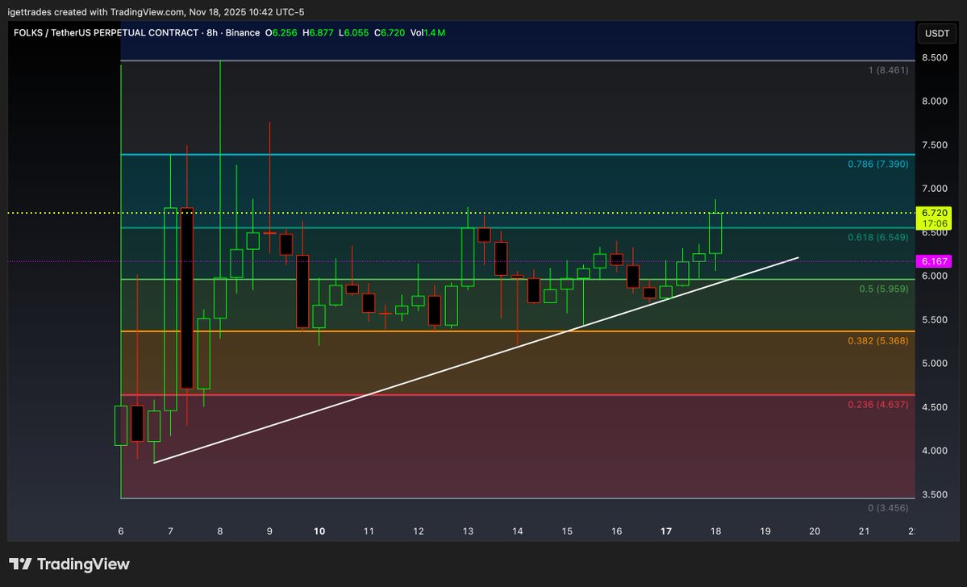The height and width of the screenshot is (587, 967).
Task: Click the 5.000 price axis value
Action: pyautogui.click(x=934, y=363)
